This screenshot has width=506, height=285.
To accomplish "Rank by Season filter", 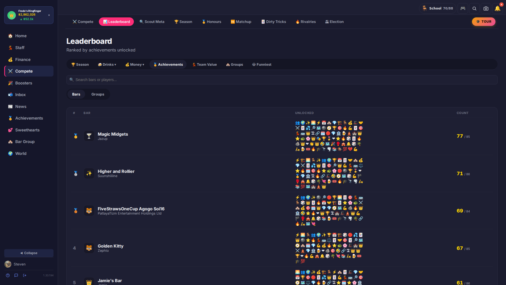I will [80, 64].
